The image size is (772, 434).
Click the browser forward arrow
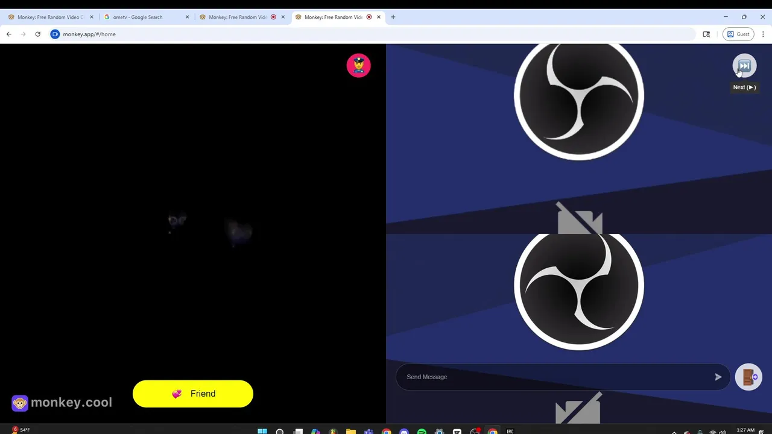pyautogui.click(x=23, y=34)
